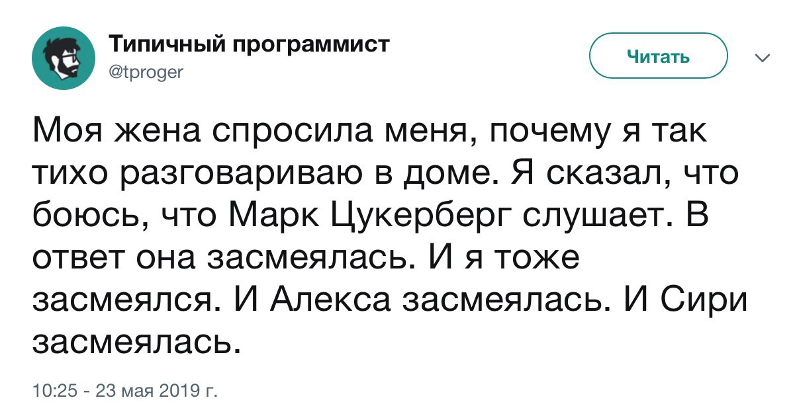The width and height of the screenshot is (793, 410).
Task: Open the @tproger handle link
Action: [146, 73]
